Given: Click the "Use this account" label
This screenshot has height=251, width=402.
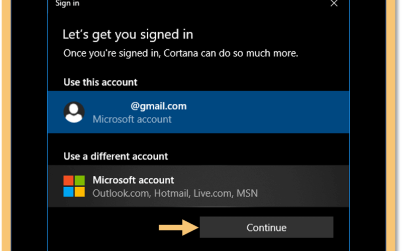Looking at the screenshot, I should (x=100, y=82).
